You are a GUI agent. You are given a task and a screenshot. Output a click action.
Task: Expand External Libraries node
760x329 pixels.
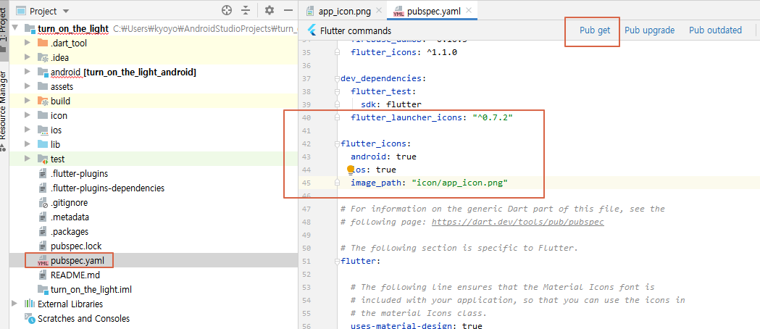tap(14, 304)
